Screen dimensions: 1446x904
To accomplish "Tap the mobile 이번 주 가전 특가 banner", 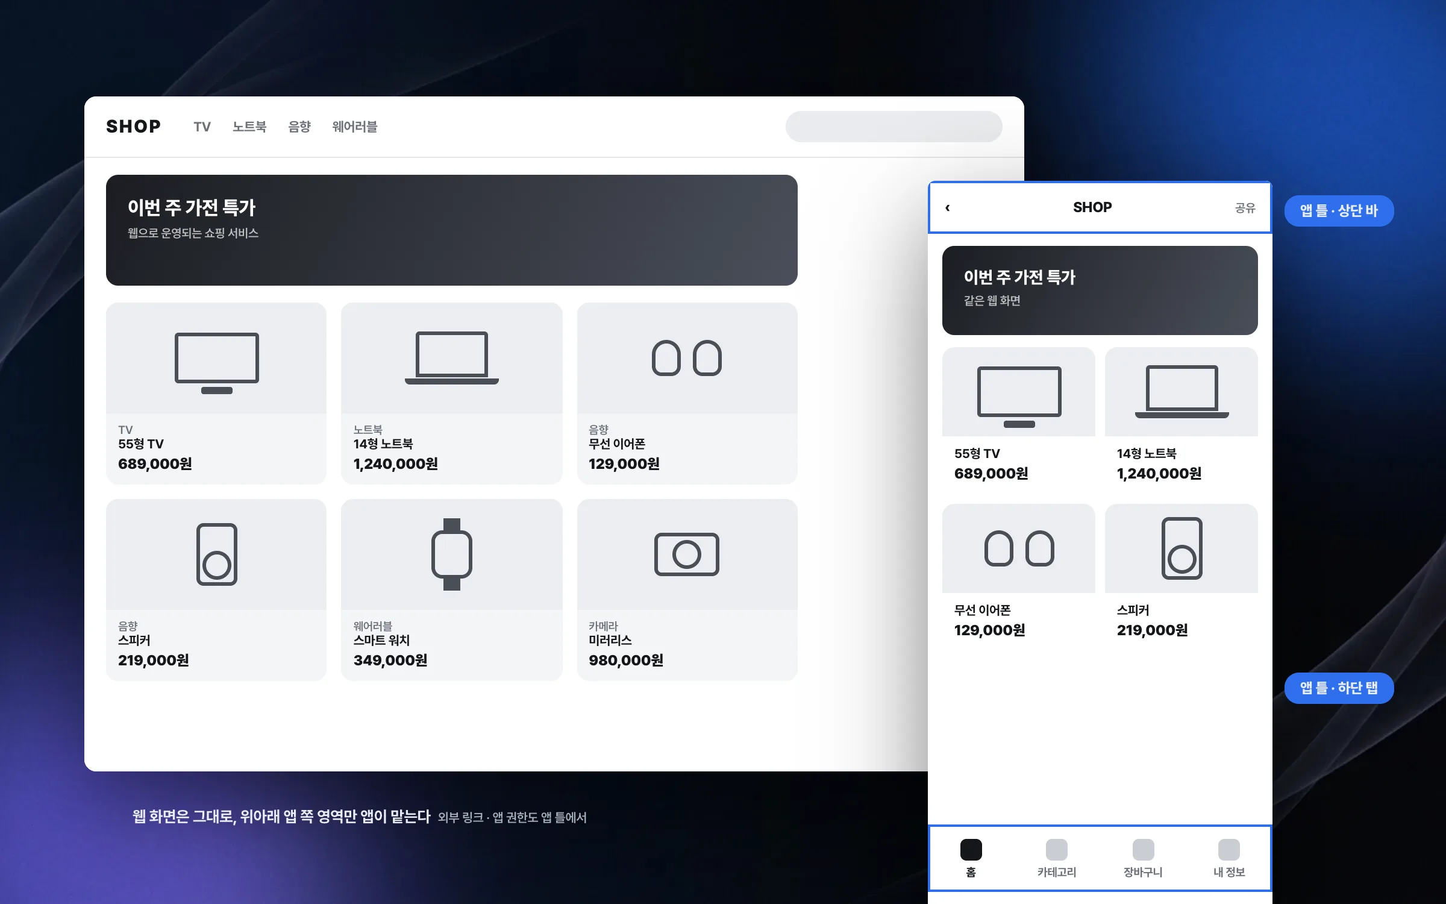I will coord(1100,290).
